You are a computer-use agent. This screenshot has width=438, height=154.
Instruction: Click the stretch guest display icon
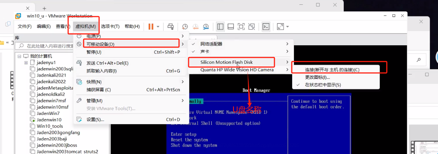(x=280, y=27)
